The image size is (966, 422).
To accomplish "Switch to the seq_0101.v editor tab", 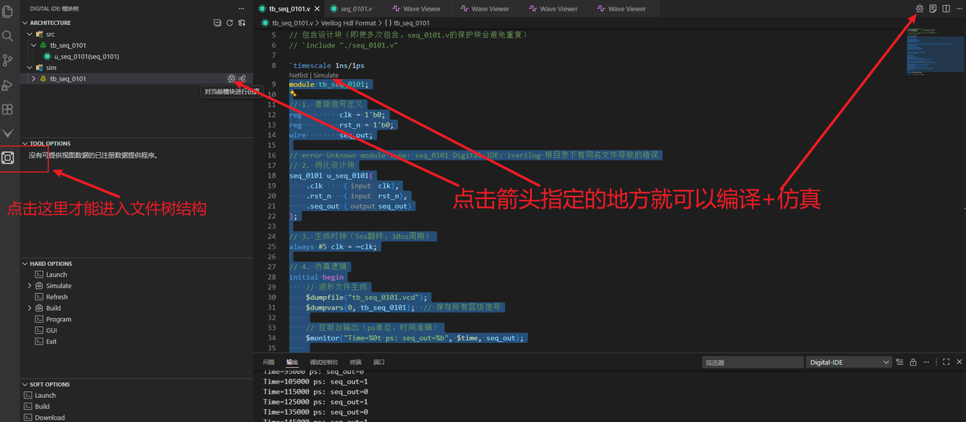I will (x=355, y=9).
